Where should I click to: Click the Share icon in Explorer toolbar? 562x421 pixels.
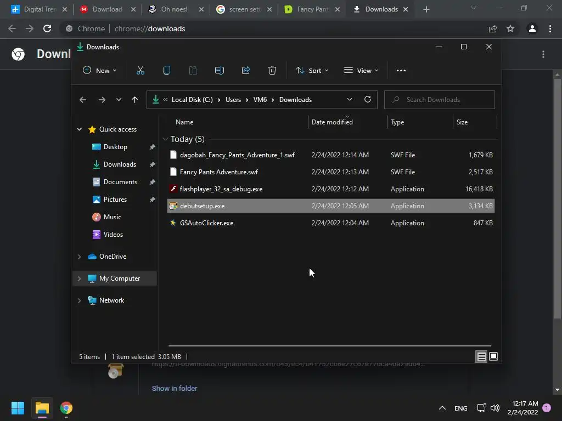coord(246,71)
